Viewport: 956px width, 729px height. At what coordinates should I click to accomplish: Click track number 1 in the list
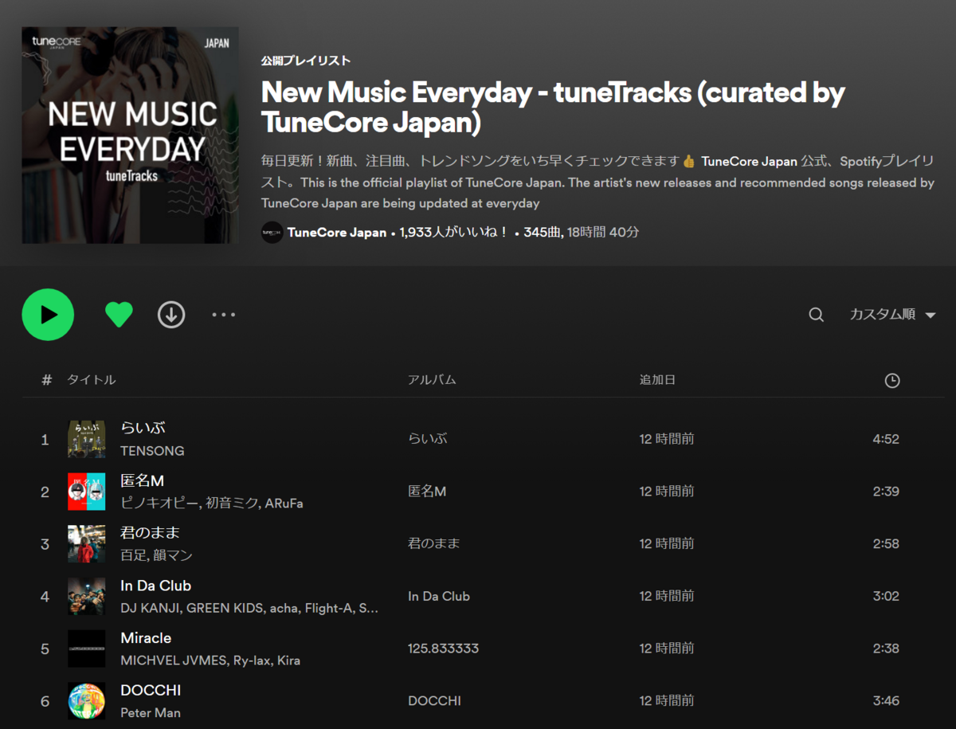click(x=45, y=440)
